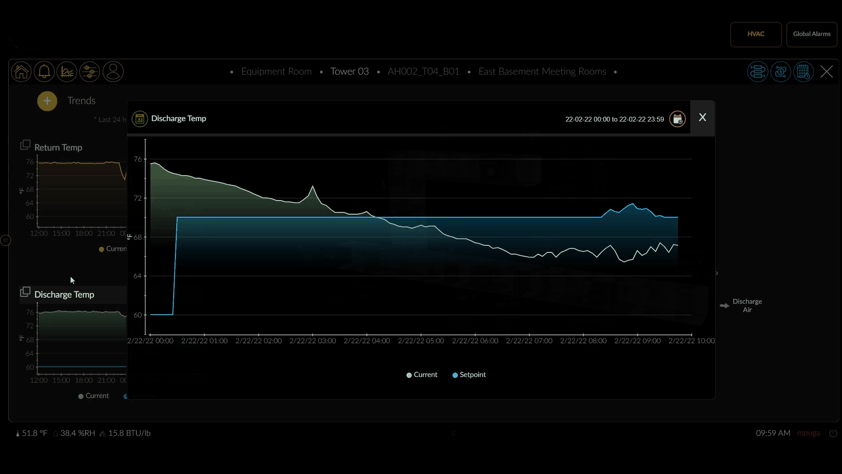The width and height of the screenshot is (842, 474).
Task: Expand the Return Temp trend chart
Action: (x=25, y=145)
